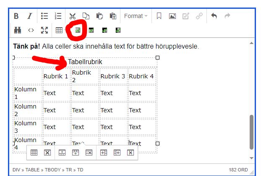261x176 pixels.
Task: Insert a numbered list
Action: point(58,16)
